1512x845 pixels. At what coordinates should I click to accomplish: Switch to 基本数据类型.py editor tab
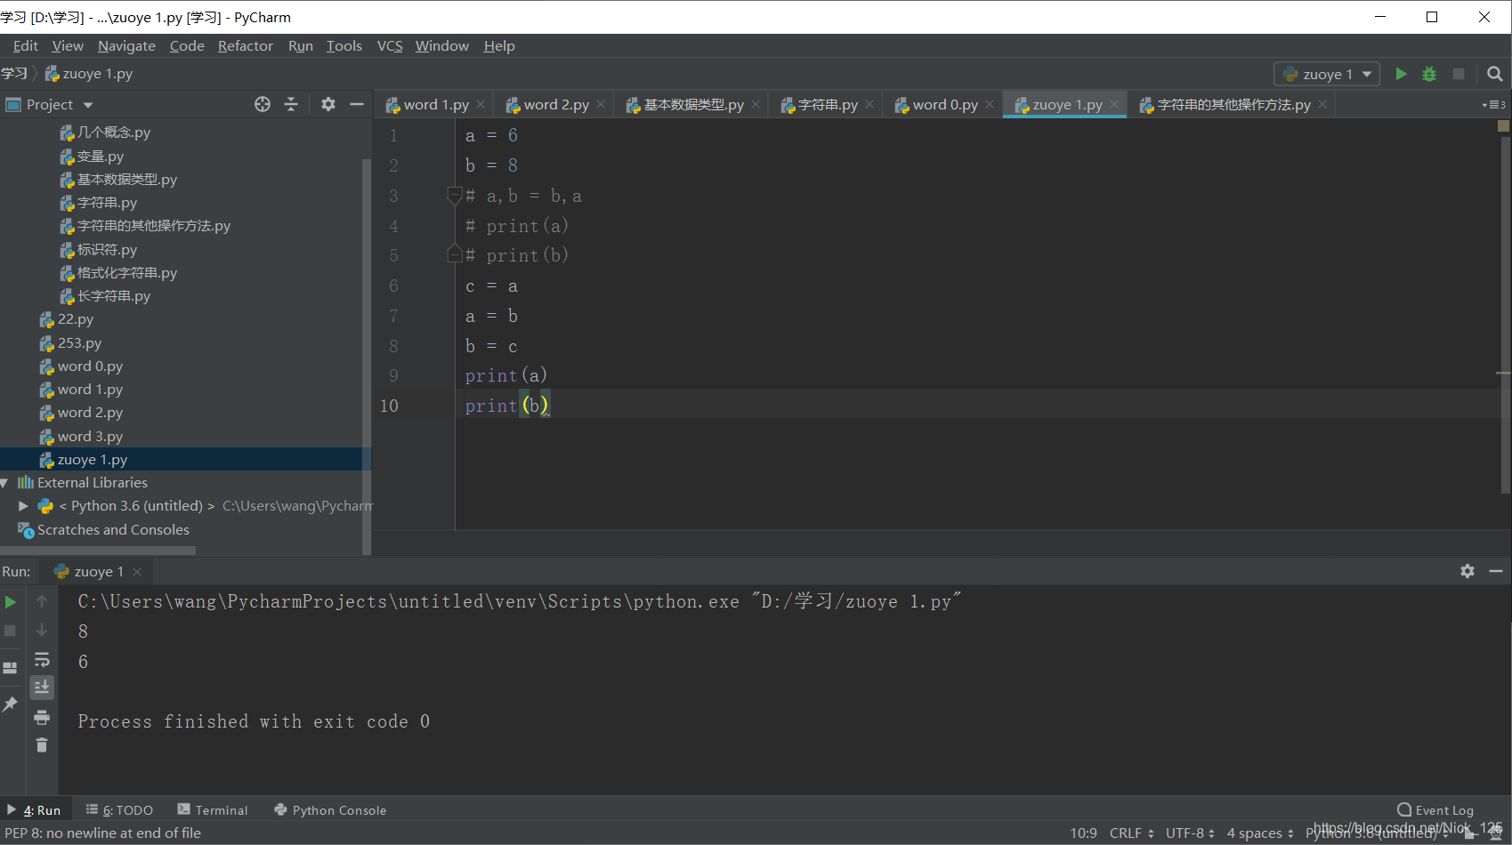pos(692,105)
